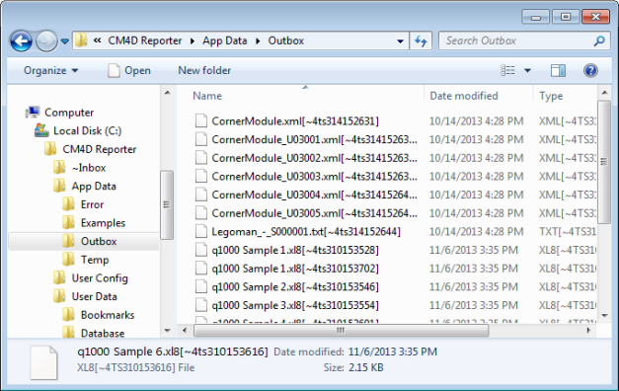This screenshot has height=391, width=619.
Task: Select Local Disk (C:) in the tree
Action: click(x=87, y=130)
